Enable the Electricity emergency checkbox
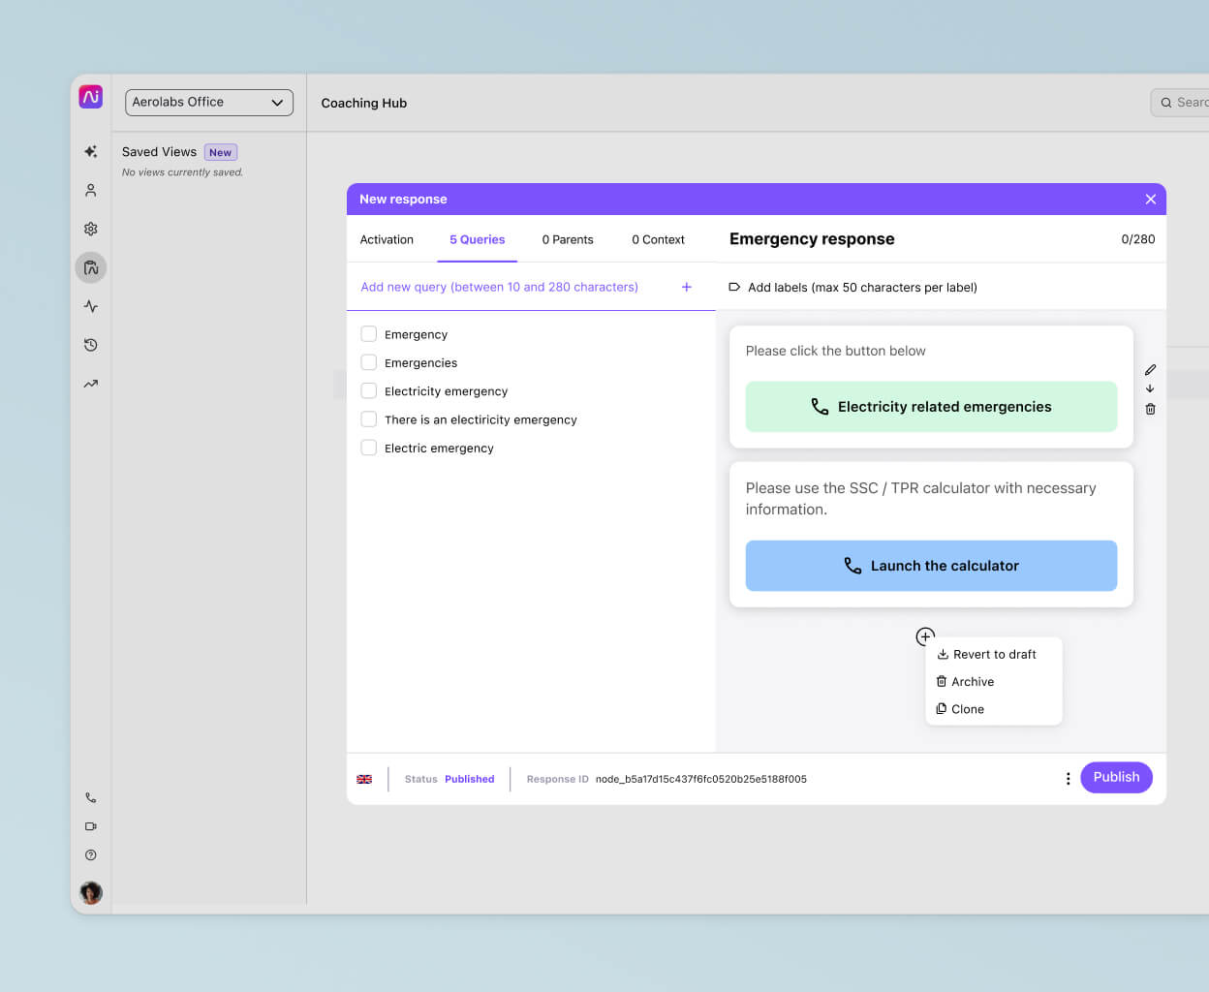This screenshot has width=1209, height=992. pyautogui.click(x=368, y=390)
